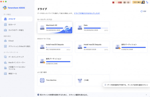This screenshot has height=97, width=150.
Task: Click the data backup icon
Action: 5,57
